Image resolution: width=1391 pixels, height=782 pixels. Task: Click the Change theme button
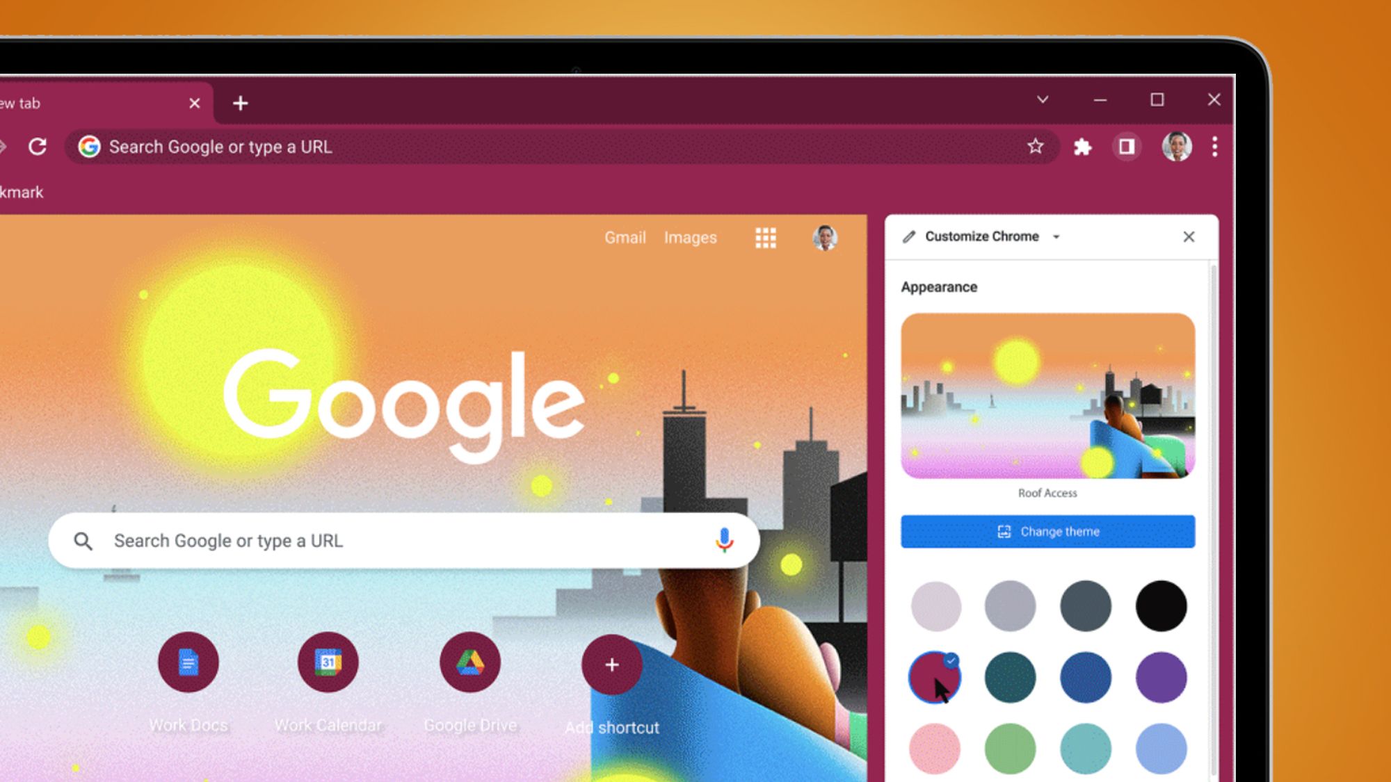[x=1047, y=531]
